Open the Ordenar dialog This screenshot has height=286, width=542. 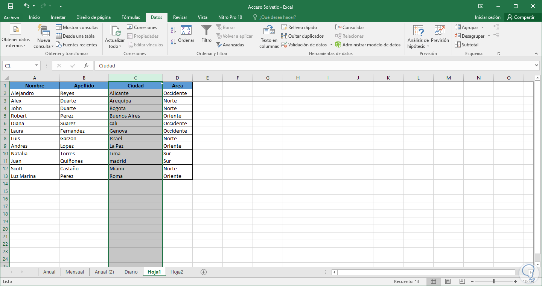186,34
